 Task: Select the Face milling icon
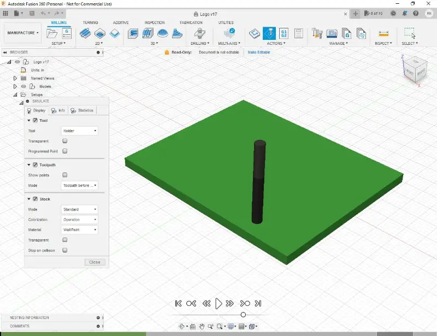tap(115, 33)
